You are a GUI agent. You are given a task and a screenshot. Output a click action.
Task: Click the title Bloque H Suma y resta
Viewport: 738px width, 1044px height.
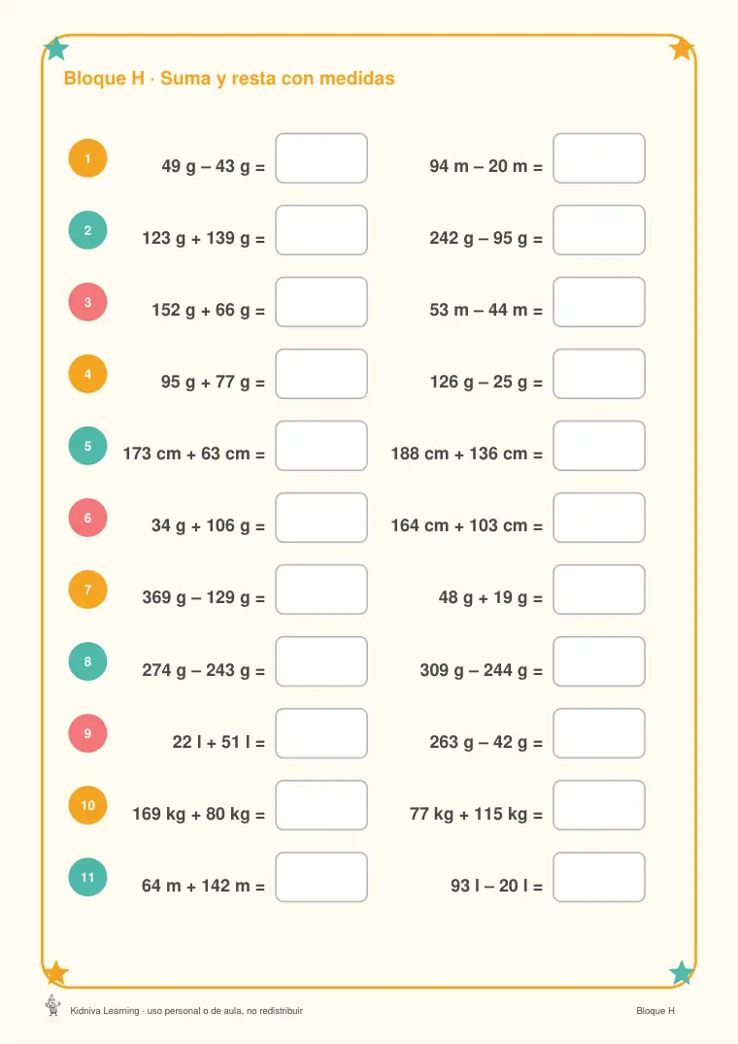coord(229,79)
